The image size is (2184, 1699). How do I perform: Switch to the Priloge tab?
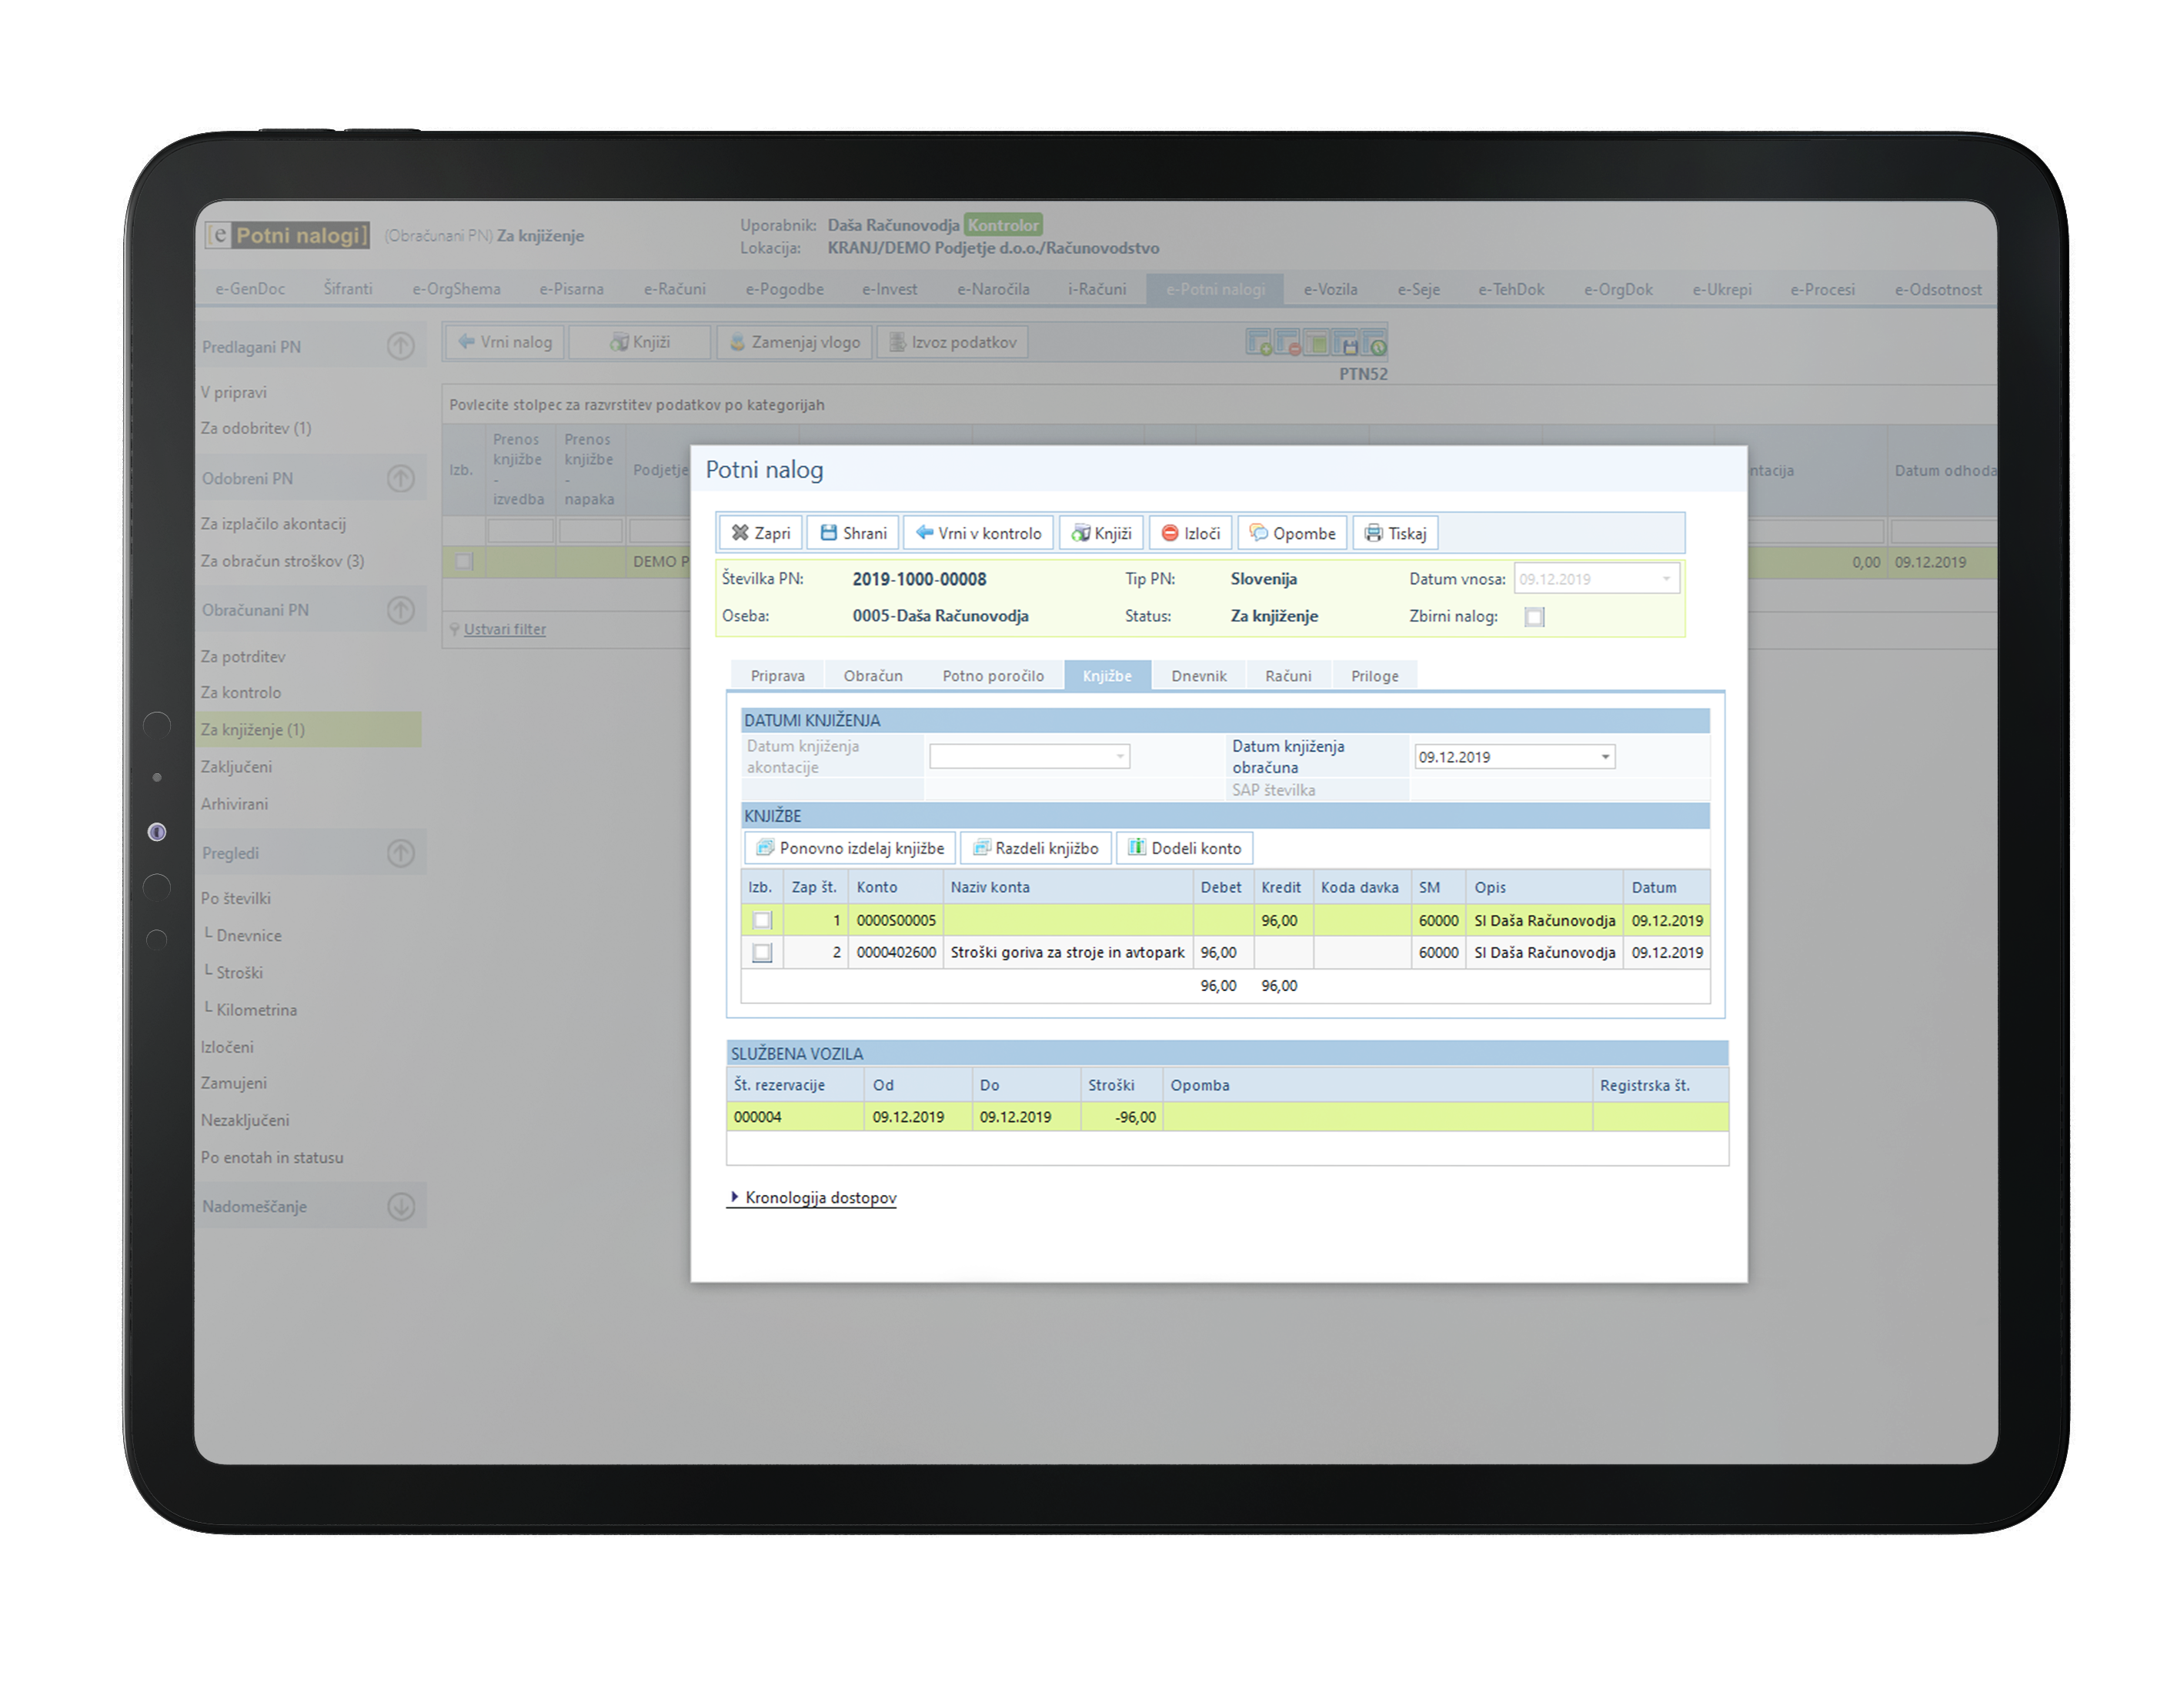tap(1375, 676)
